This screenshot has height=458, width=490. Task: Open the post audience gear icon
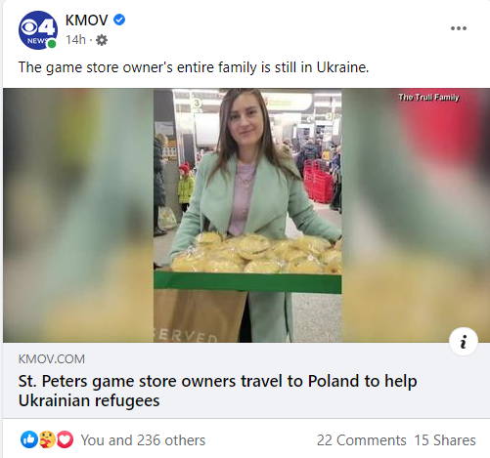click(102, 40)
